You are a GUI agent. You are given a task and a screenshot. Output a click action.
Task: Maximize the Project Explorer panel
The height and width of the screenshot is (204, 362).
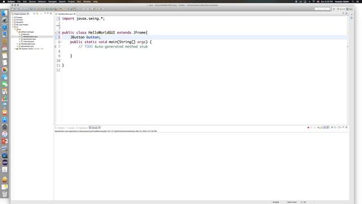coord(51,14)
